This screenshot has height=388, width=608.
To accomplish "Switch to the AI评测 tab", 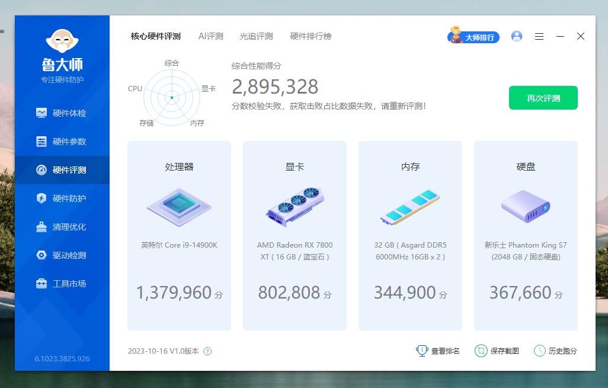I will [x=211, y=37].
